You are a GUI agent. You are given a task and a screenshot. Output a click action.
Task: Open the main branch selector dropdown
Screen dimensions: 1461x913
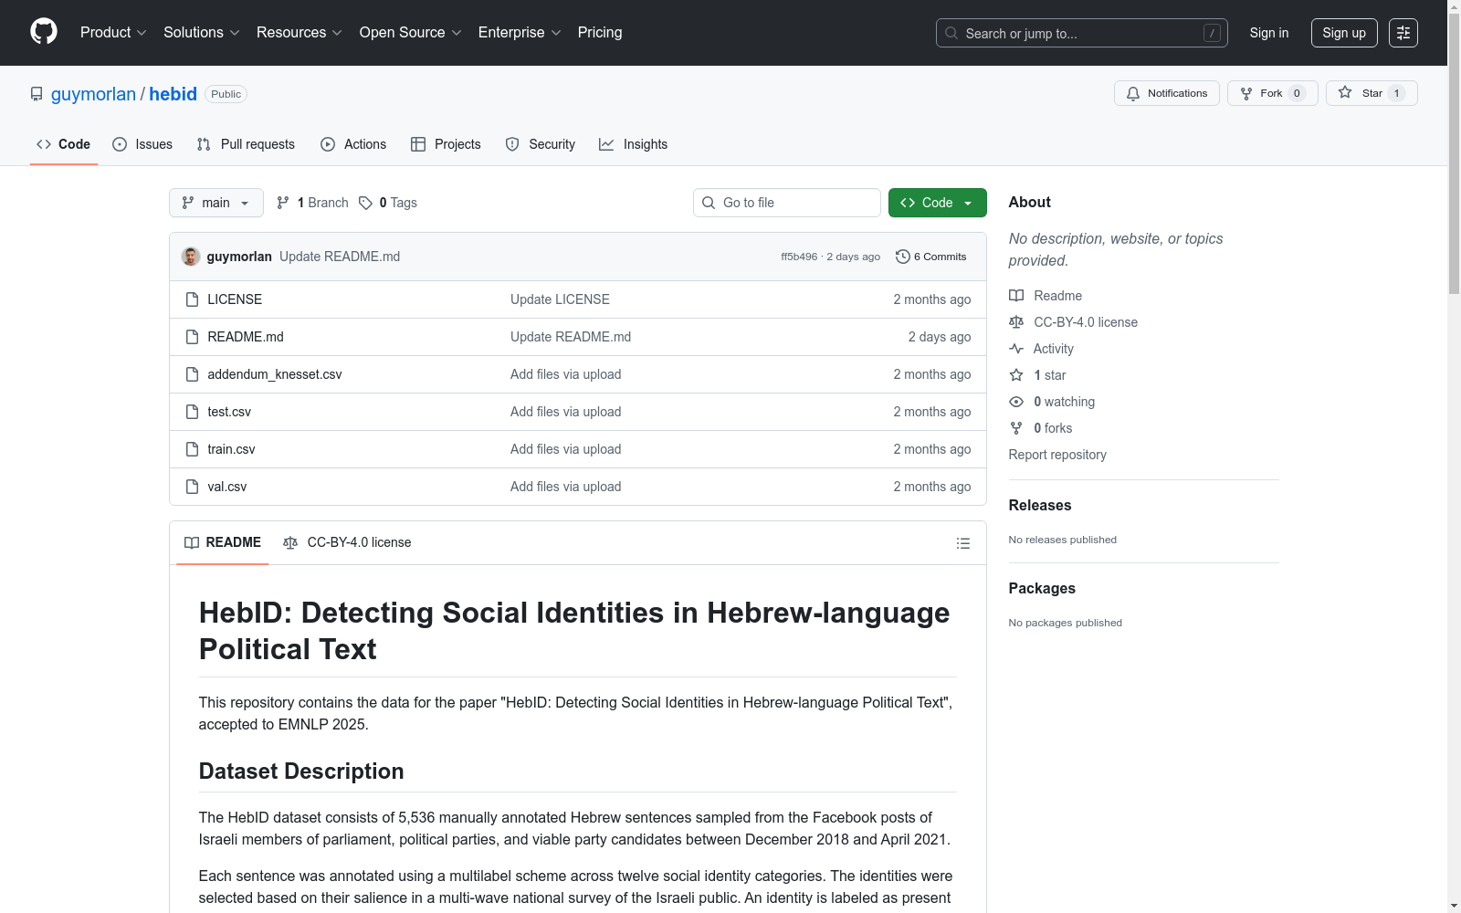(216, 203)
